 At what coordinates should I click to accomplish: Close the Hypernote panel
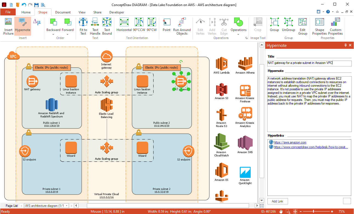[350, 45]
